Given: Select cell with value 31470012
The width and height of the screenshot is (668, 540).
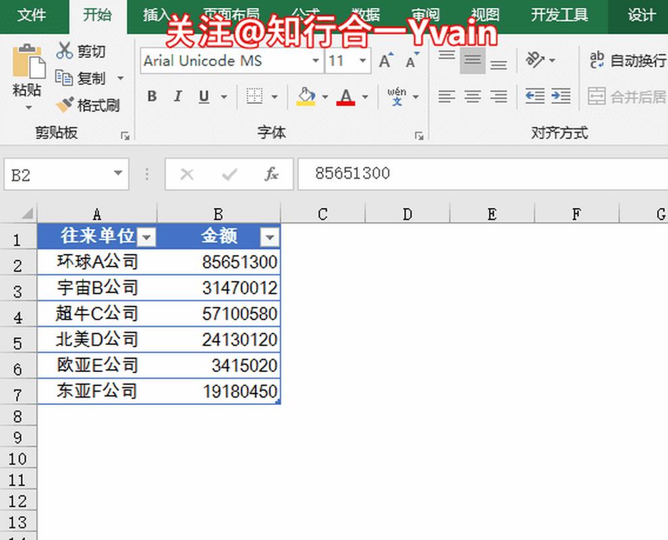Looking at the screenshot, I should (x=219, y=288).
